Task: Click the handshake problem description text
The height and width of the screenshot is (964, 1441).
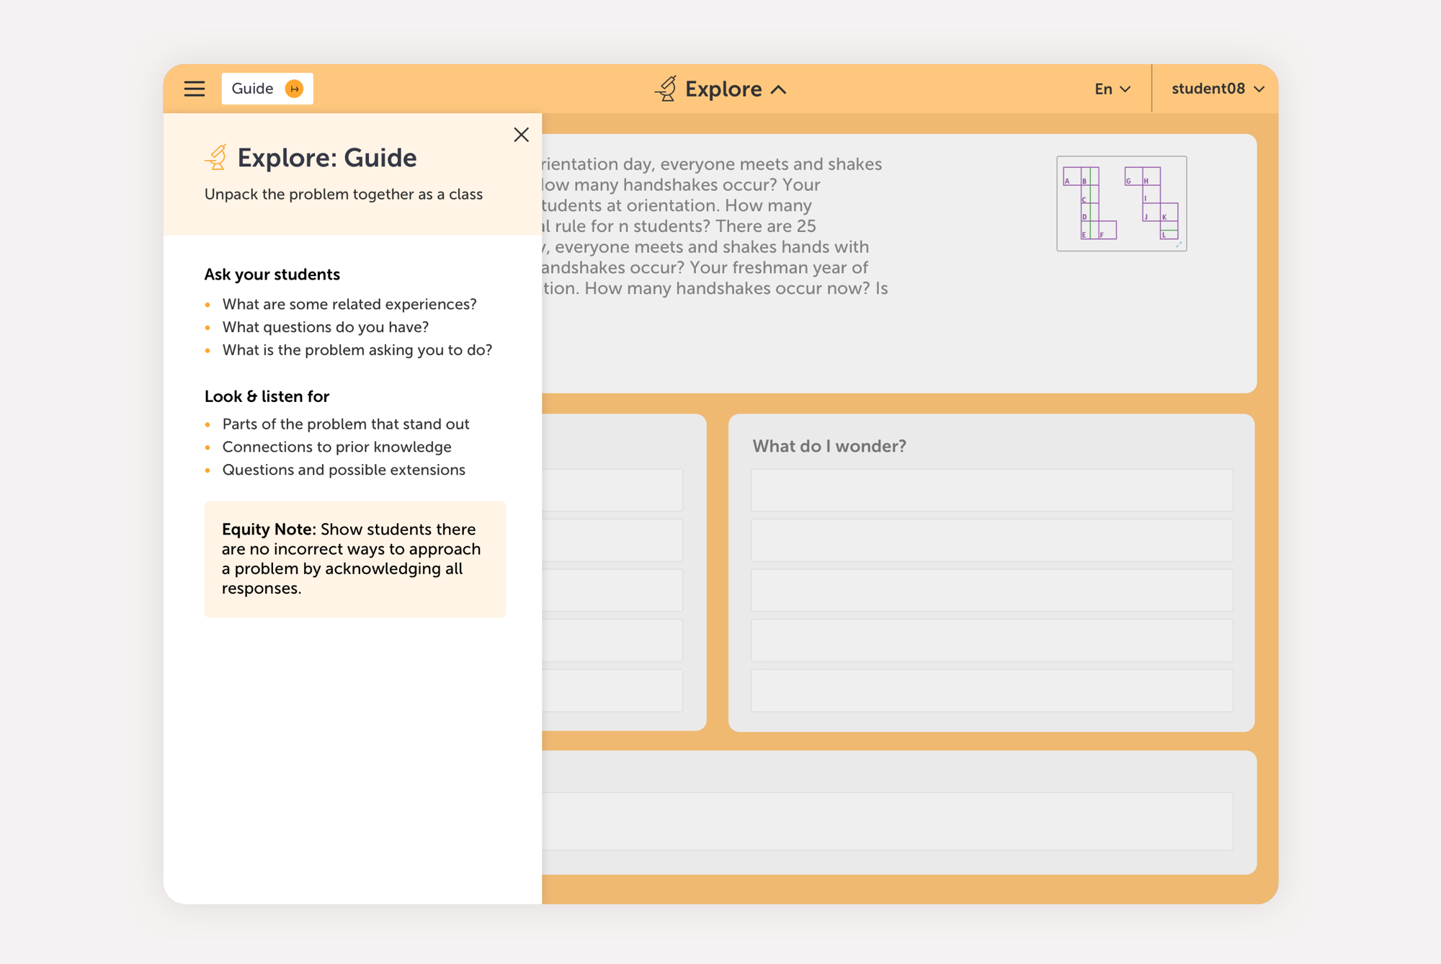Action: click(x=713, y=226)
